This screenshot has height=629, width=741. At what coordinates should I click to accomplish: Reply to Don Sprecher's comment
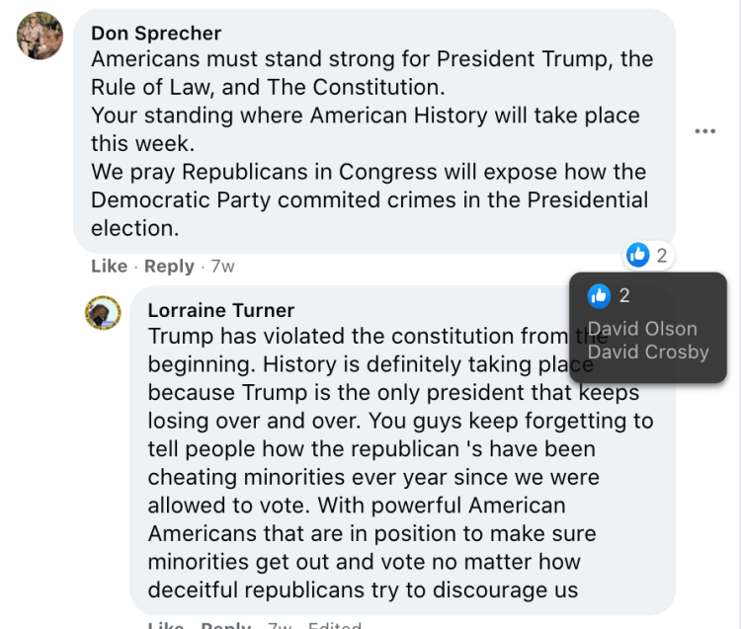point(169,267)
